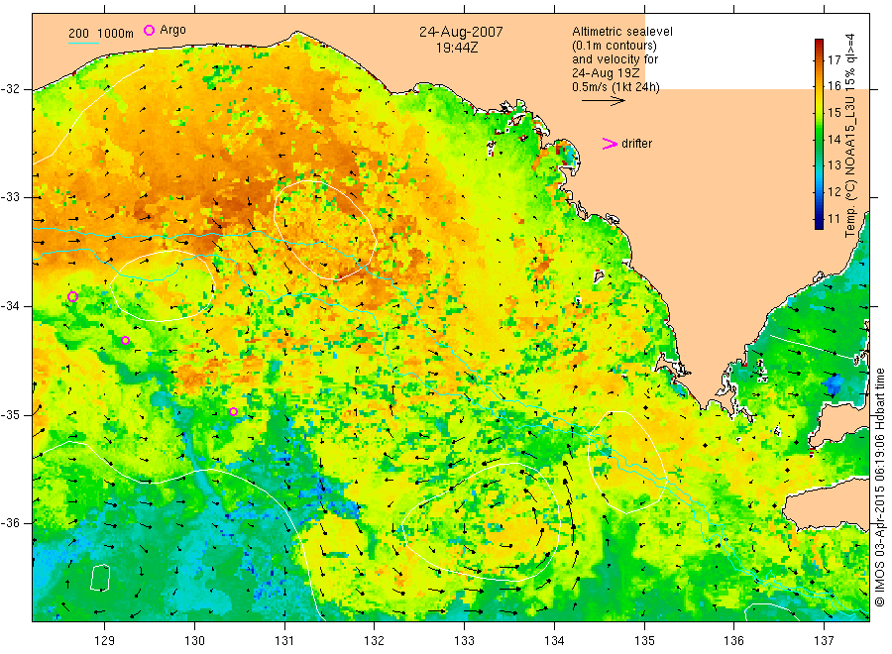
Task: Click the '(0.1m contours)' caption line
Action: pos(614,46)
